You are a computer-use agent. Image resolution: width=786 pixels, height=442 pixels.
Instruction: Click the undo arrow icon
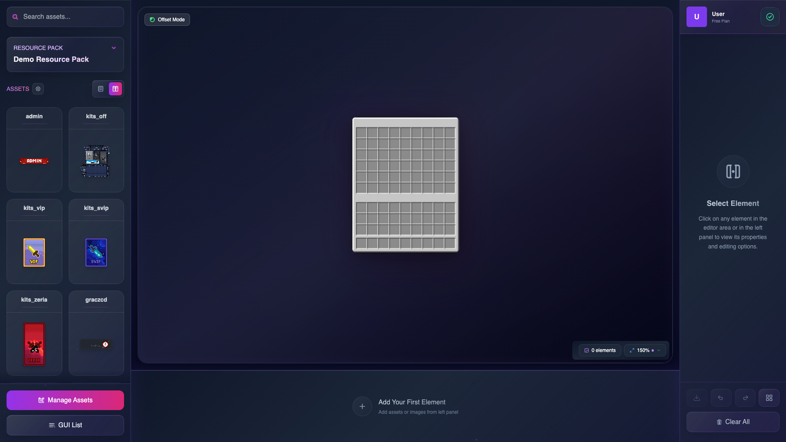tap(721, 398)
